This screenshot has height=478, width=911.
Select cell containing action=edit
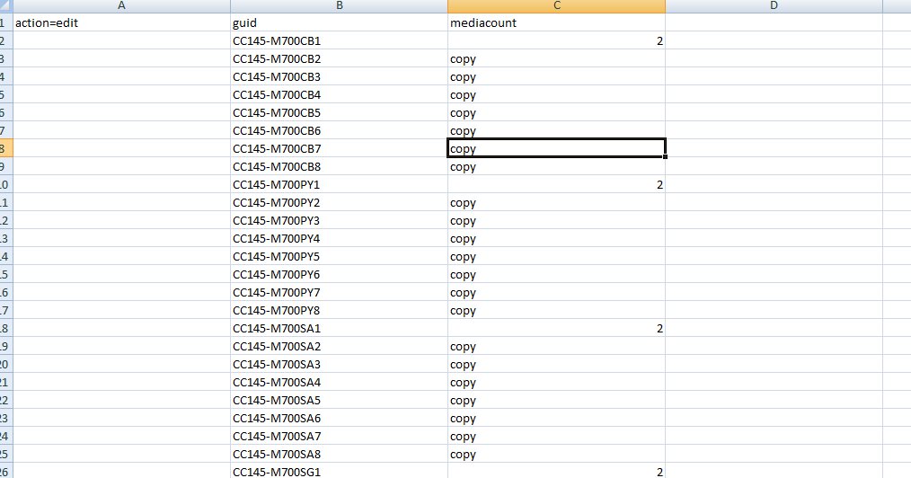click(x=121, y=22)
